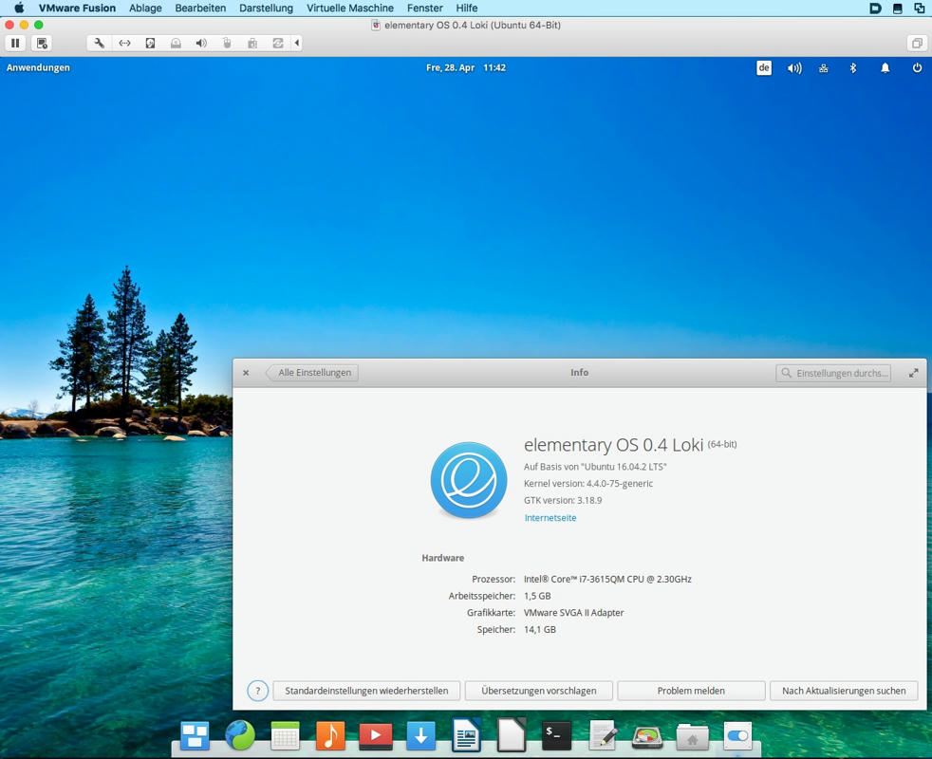Open System Settings toggle icon in dock
Viewport: 932px width, 759px height.
click(737, 735)
